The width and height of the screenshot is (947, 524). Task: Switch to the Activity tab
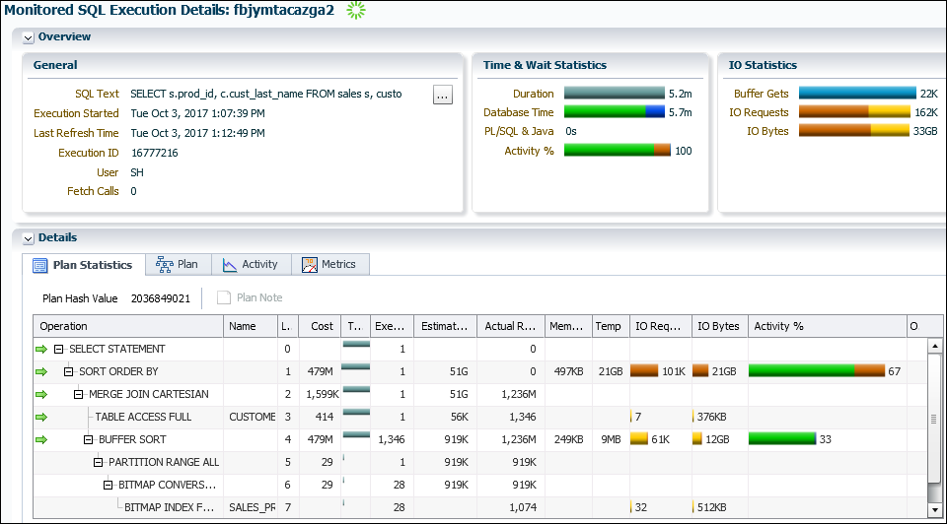251,264
